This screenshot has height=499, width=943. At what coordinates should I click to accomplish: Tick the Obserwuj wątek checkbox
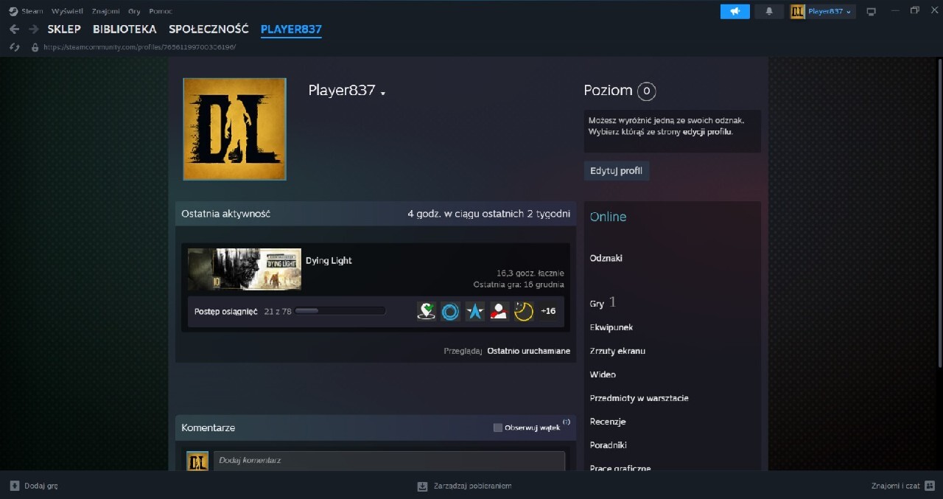pos(498,428)
